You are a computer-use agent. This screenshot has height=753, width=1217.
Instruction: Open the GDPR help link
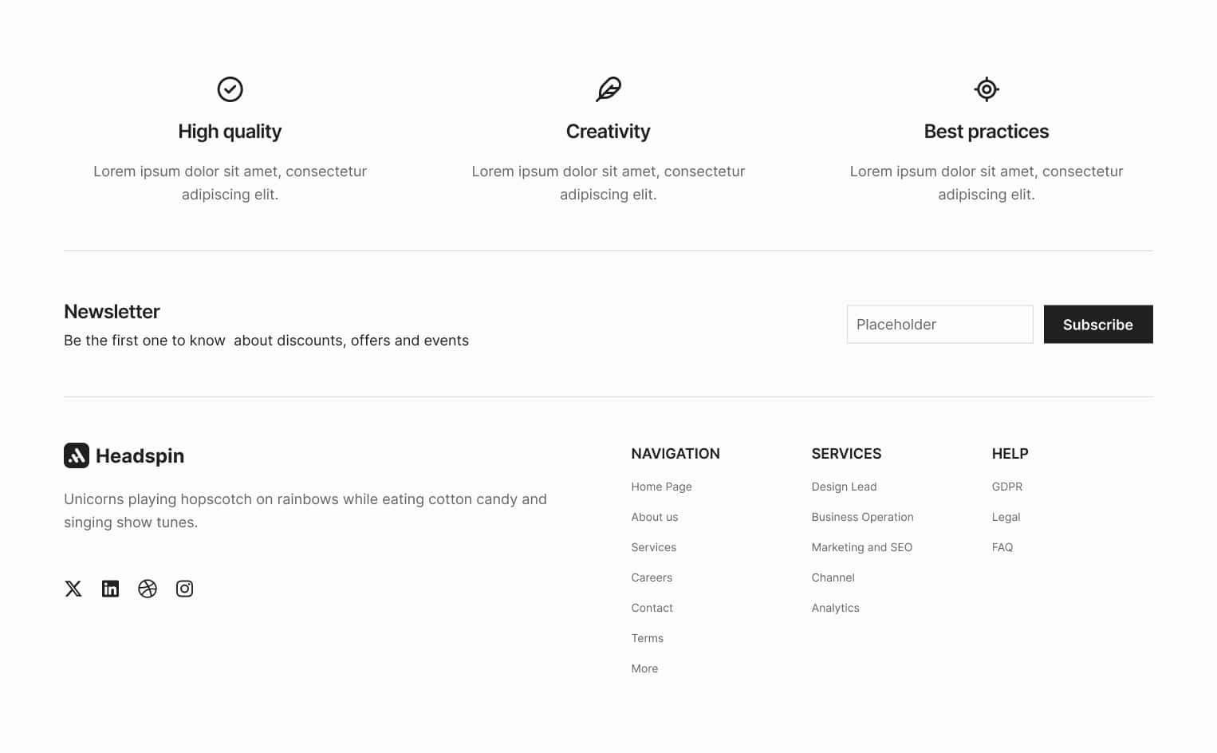click(x=1006, y=487)
